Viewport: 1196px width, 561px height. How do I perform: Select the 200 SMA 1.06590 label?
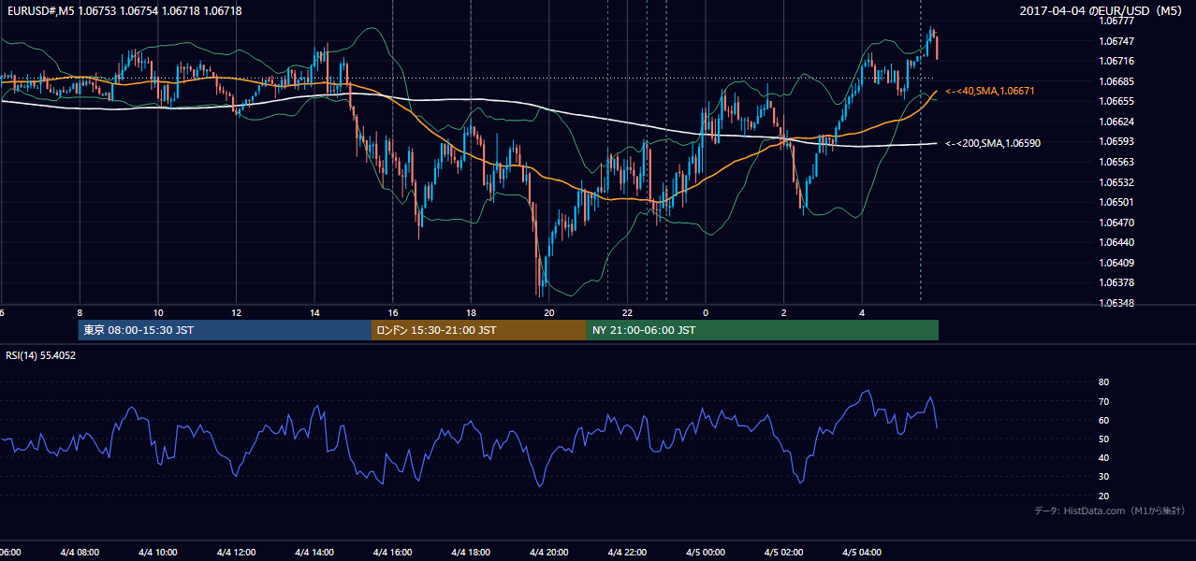(x=993, y=143)
